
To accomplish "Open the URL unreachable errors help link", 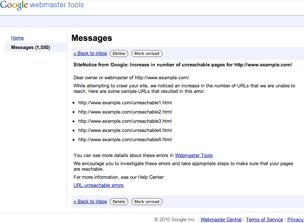I will tap(99, 185).
